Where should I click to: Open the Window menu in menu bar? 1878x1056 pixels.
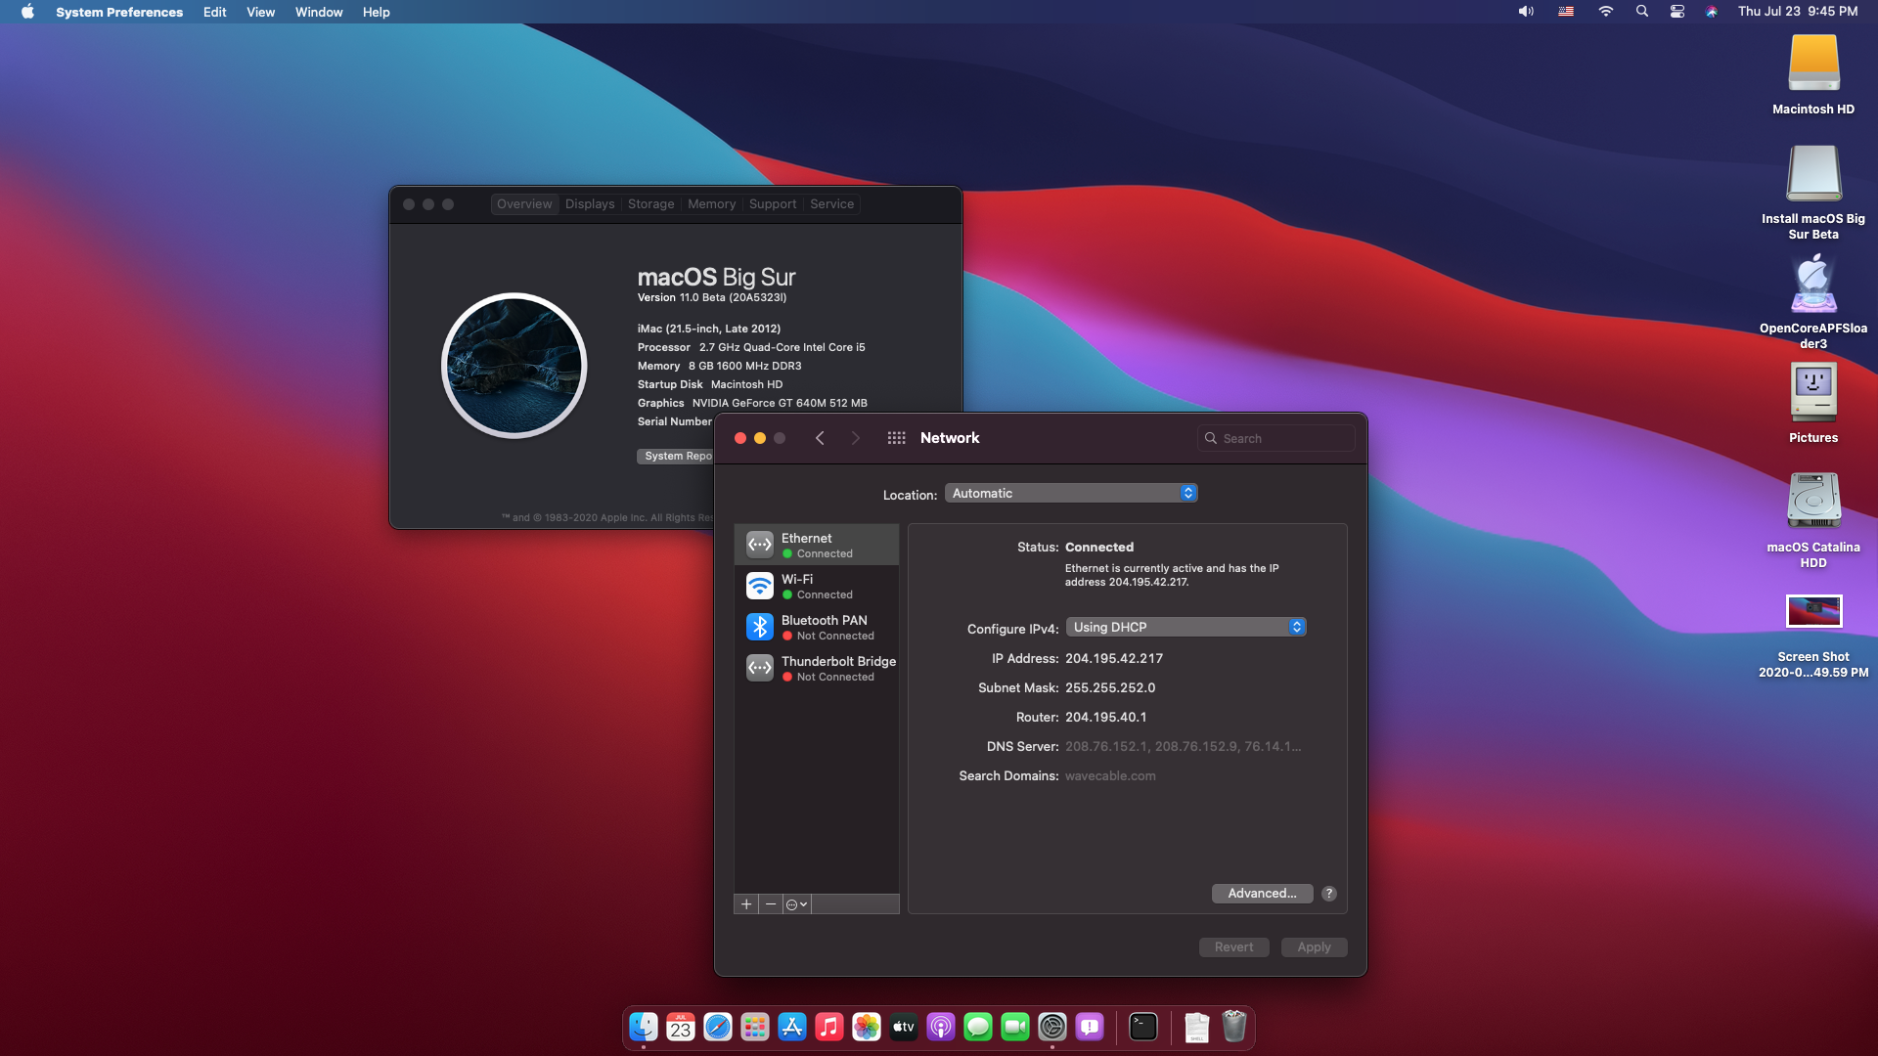[x=319, y=12]
